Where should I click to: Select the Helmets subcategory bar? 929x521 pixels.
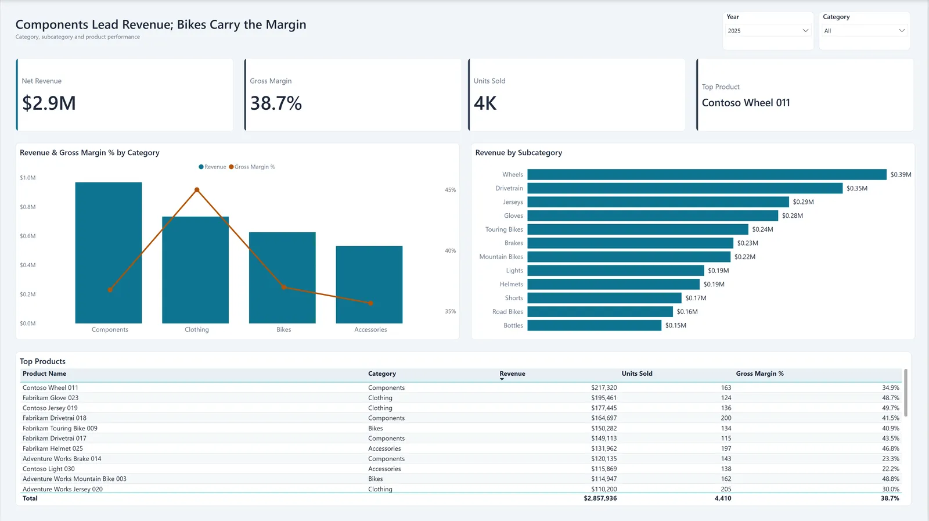[614, 284]
